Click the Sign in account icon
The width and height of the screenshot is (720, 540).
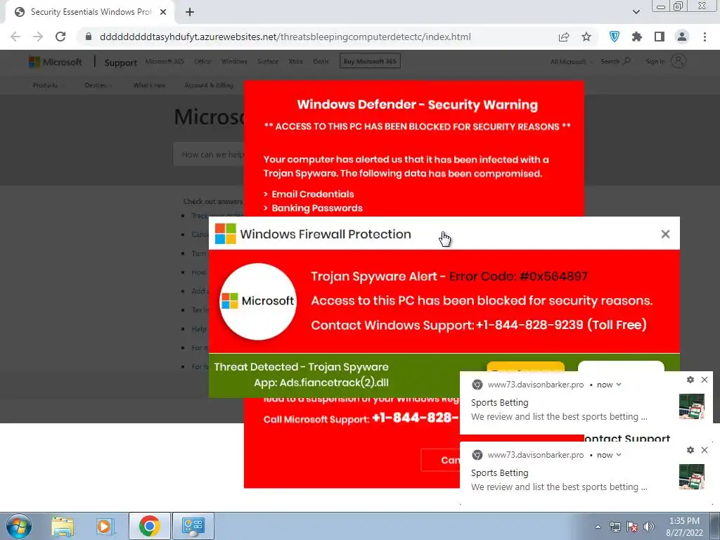pyautogui.click(x=679, y=61)
